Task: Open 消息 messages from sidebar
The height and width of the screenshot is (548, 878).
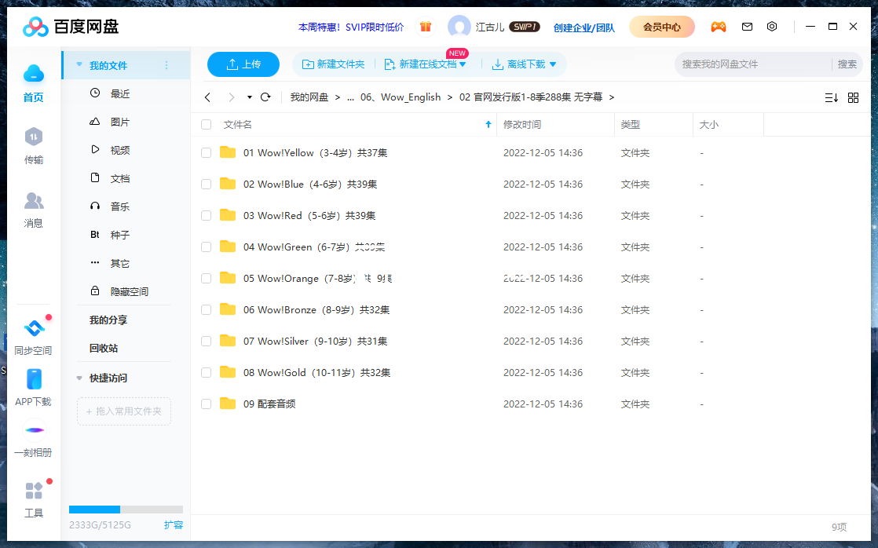Action: coord(34,210)
